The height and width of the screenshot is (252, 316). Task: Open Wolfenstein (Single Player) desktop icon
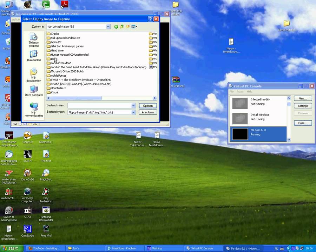click(x=9, y=139)
